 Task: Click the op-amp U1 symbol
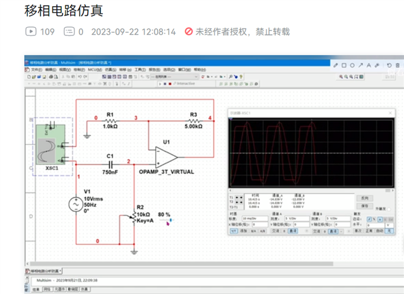(167, 157)
